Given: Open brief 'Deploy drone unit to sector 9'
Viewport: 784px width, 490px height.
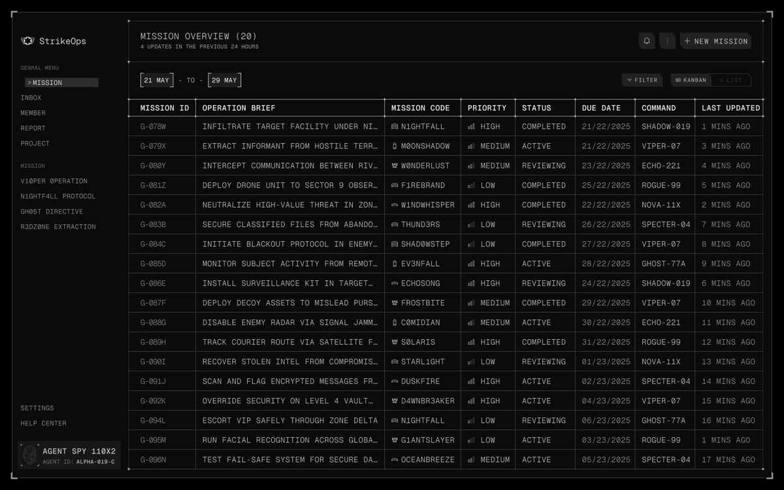Looking at the screenshot, I should tap(290, 186).
